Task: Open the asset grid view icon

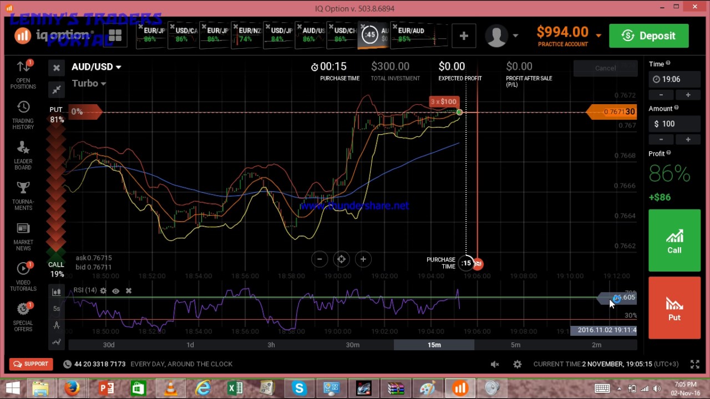Action: [115, 36]
